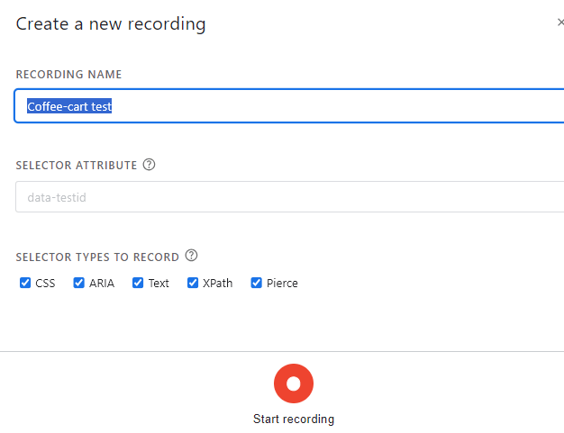Screen dimensions: 564x433
Task: Click the Start recording text label
Action: point(294,419)
